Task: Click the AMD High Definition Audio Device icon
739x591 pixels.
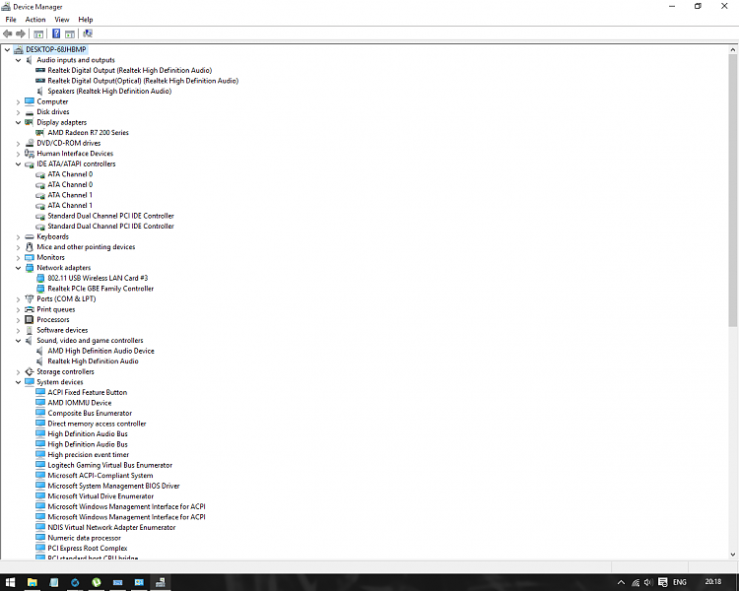Action: click(x=40, y=351)
